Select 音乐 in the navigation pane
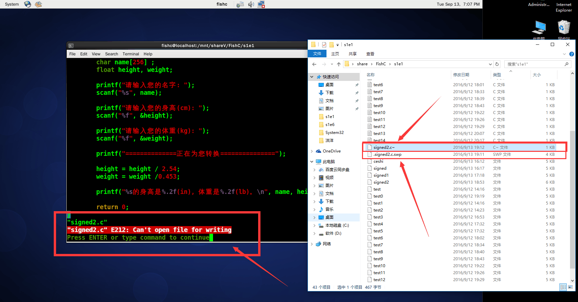The height and width of the screenshot is (302, 578). (329, 209)
